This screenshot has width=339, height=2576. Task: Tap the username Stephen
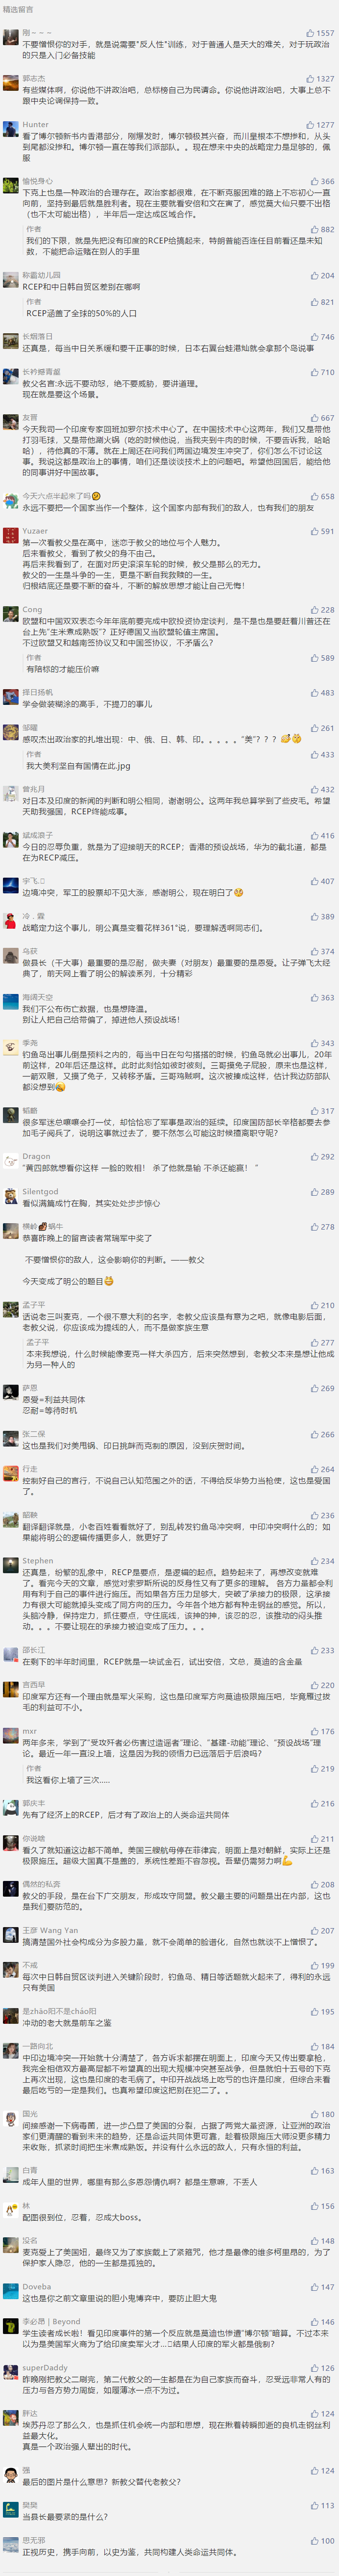tap(38, 1561)
